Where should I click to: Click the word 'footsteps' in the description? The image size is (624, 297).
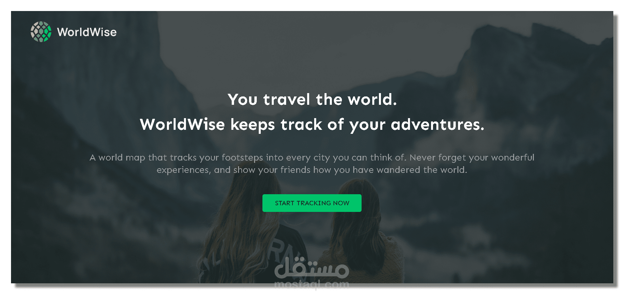[x=242, y=158]
